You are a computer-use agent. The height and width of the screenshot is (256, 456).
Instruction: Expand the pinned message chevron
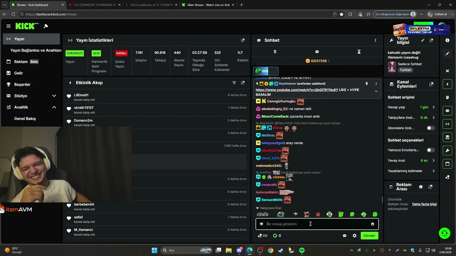pyautogui.click(x=376, y=91)
